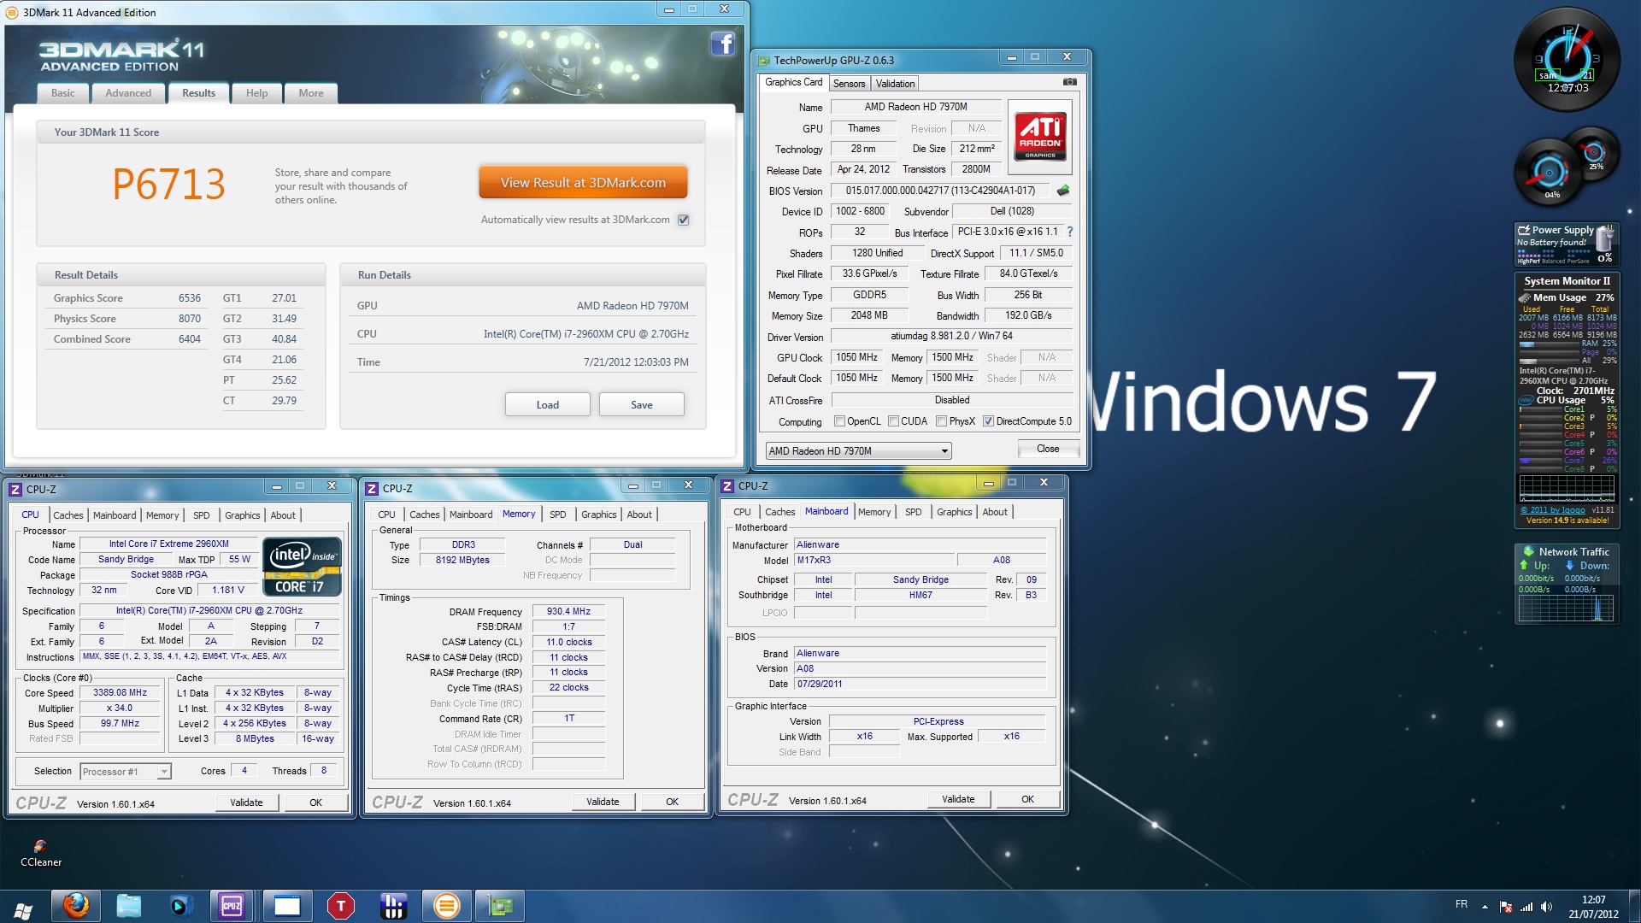Switch to the Sensors tab in GPU-Z
Viewport: 1641px width, 923px height.
pyautogui.click(x=849, y=83)
